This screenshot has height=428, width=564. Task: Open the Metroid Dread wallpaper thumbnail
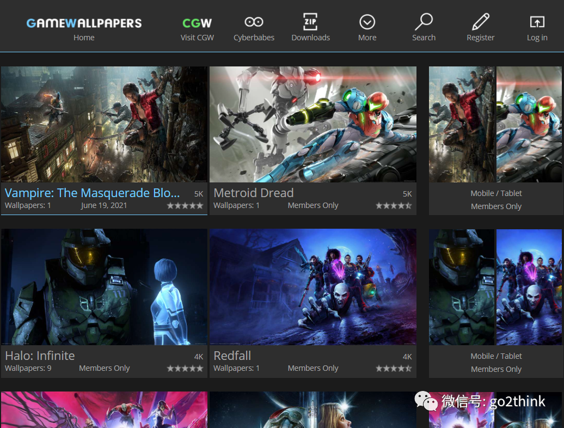(313, 124)
